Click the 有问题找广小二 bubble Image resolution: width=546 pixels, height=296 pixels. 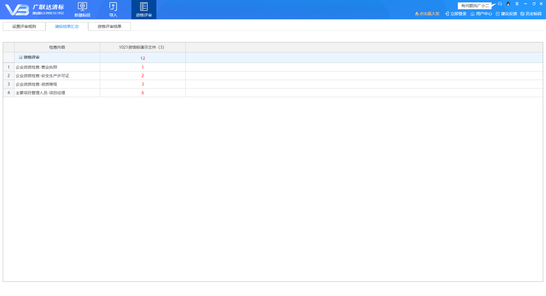pos(475,6)
